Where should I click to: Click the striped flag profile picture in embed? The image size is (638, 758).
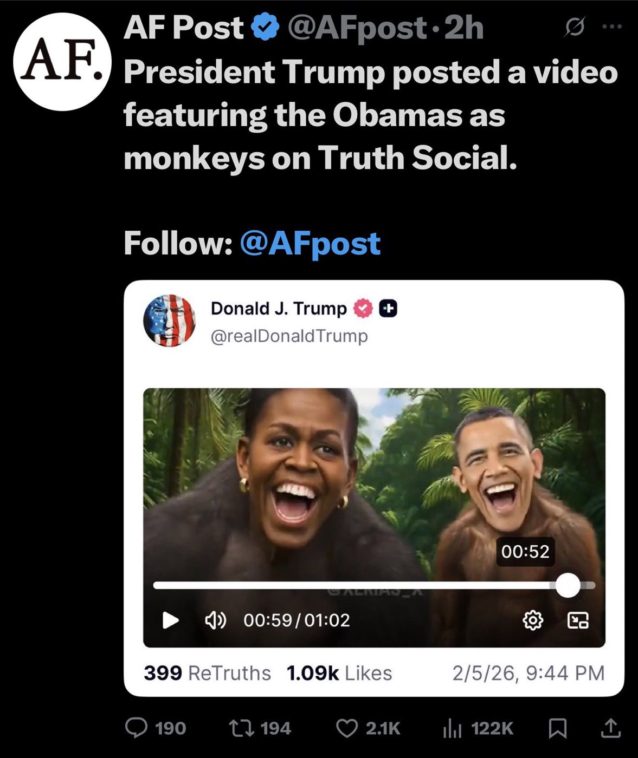[169, 321]
